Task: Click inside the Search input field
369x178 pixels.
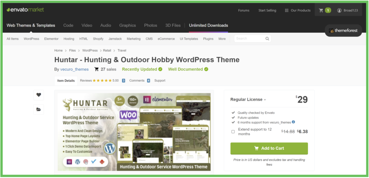Action: coord(249,39)
